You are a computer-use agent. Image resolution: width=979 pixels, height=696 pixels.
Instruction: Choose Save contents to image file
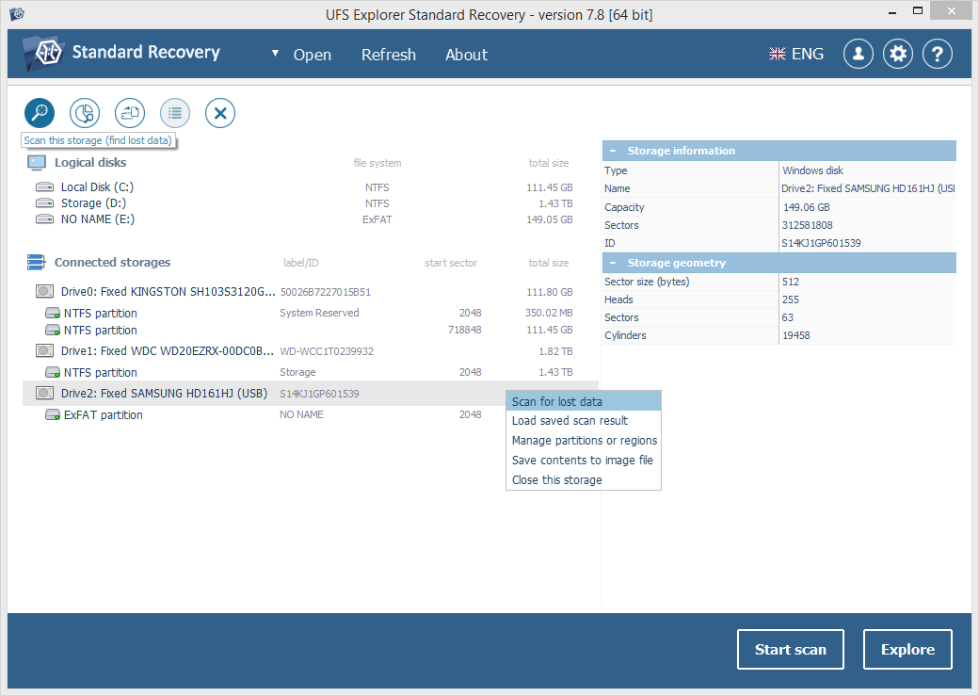click(583, 461)
